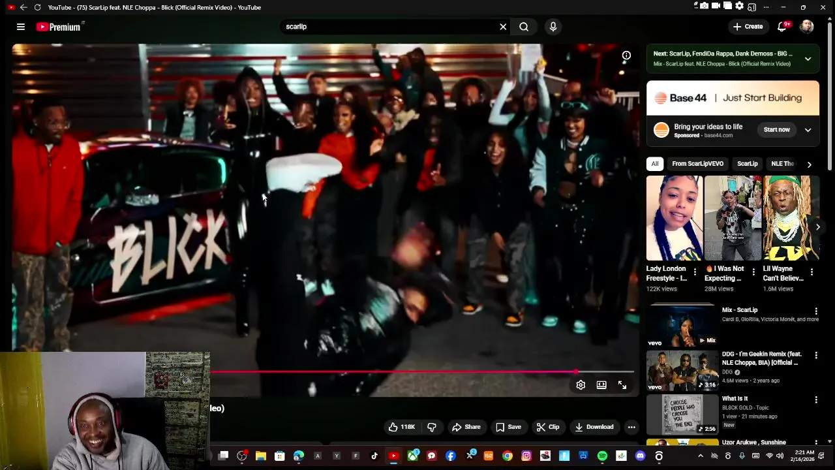
Task: Open Spotify from the taskbar
Action: (602, 456)
